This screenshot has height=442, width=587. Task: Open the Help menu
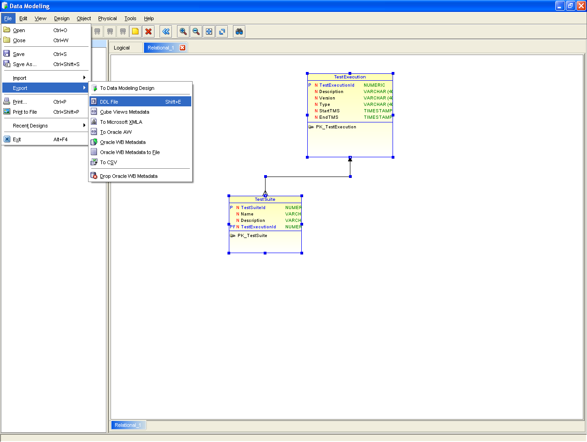[149, 18]
